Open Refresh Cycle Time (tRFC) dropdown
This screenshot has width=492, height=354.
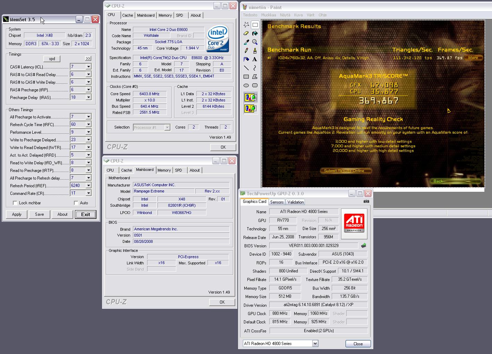(88, 124)
